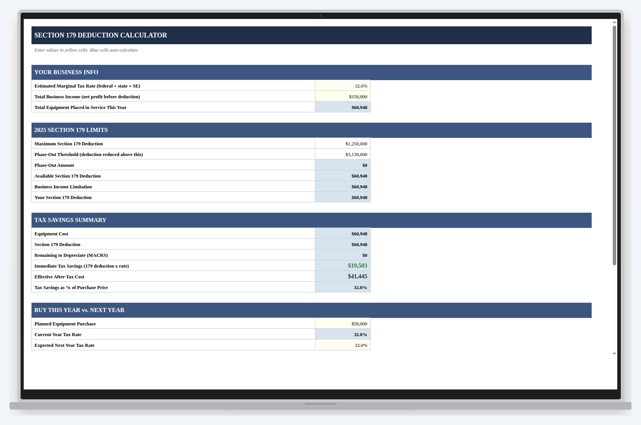Click the Your Section 179 Deduction value
This screenshot has width=641, height=425.
(x=343, y=197)
